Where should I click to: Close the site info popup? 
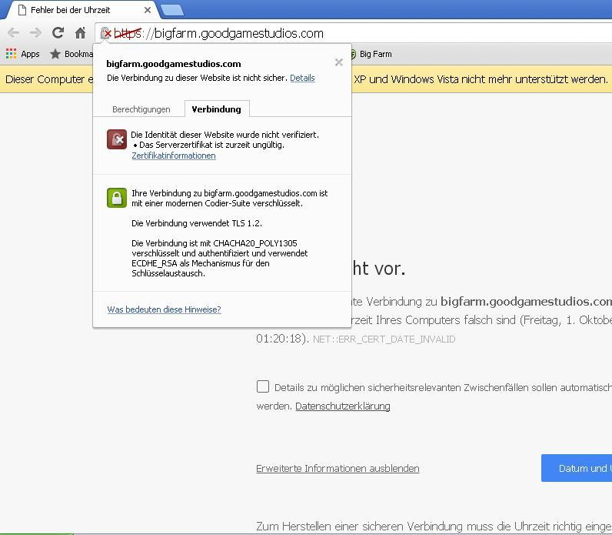coord(339,62)
